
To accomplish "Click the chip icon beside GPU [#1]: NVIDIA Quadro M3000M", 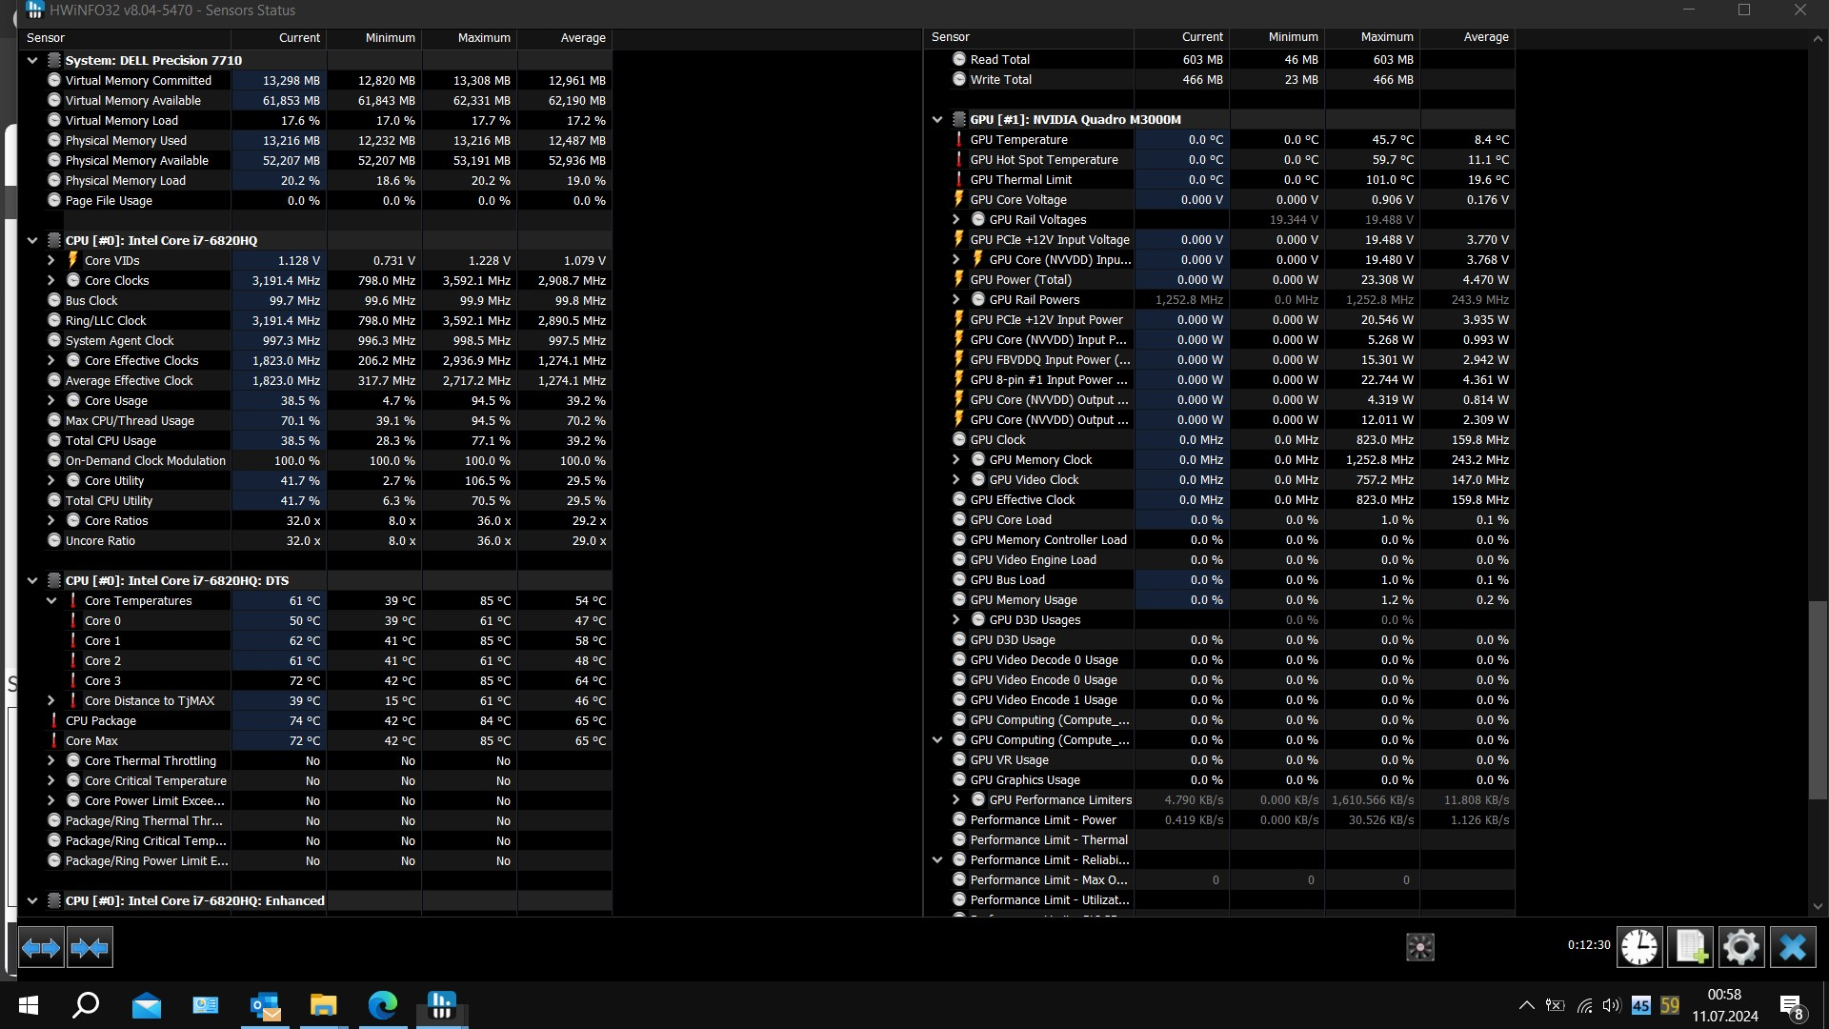I will [959, 119].
